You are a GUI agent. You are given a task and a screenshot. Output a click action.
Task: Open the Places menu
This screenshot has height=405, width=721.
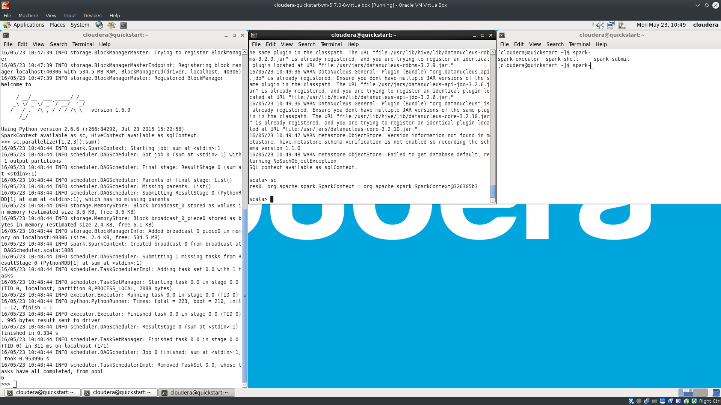pyautogui.click(x=57, y=25)
